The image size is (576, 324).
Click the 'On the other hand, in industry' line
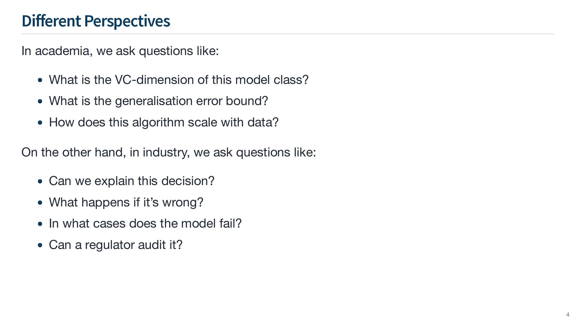(169, 152)
